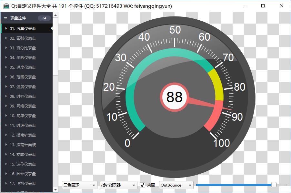The height and width of the screenshot is (193, 291).
Task: Select 08. 时钟仪表盘 in the sidebar
Action: [23, 96]
